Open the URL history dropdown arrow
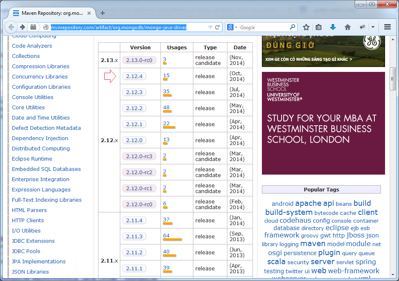This screenshot has width=399, height=281. tap(210, 27)
